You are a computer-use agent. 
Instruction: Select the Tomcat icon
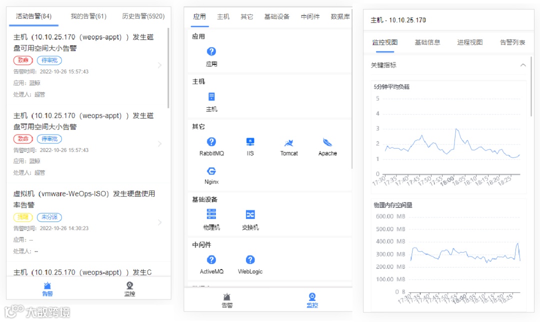(288, 142)
